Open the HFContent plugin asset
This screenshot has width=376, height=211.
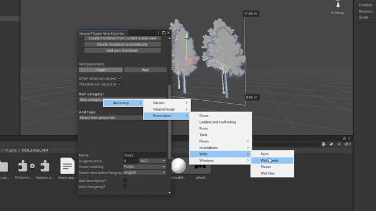(22, 166)
